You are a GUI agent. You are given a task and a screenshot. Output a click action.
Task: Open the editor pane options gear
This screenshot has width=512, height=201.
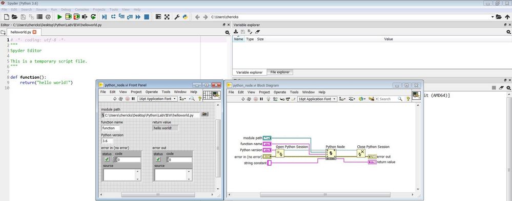tap(227, 32)
